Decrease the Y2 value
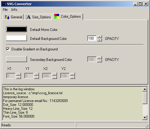The height and width of the screenshot is (129, 150). coord(73,77)
